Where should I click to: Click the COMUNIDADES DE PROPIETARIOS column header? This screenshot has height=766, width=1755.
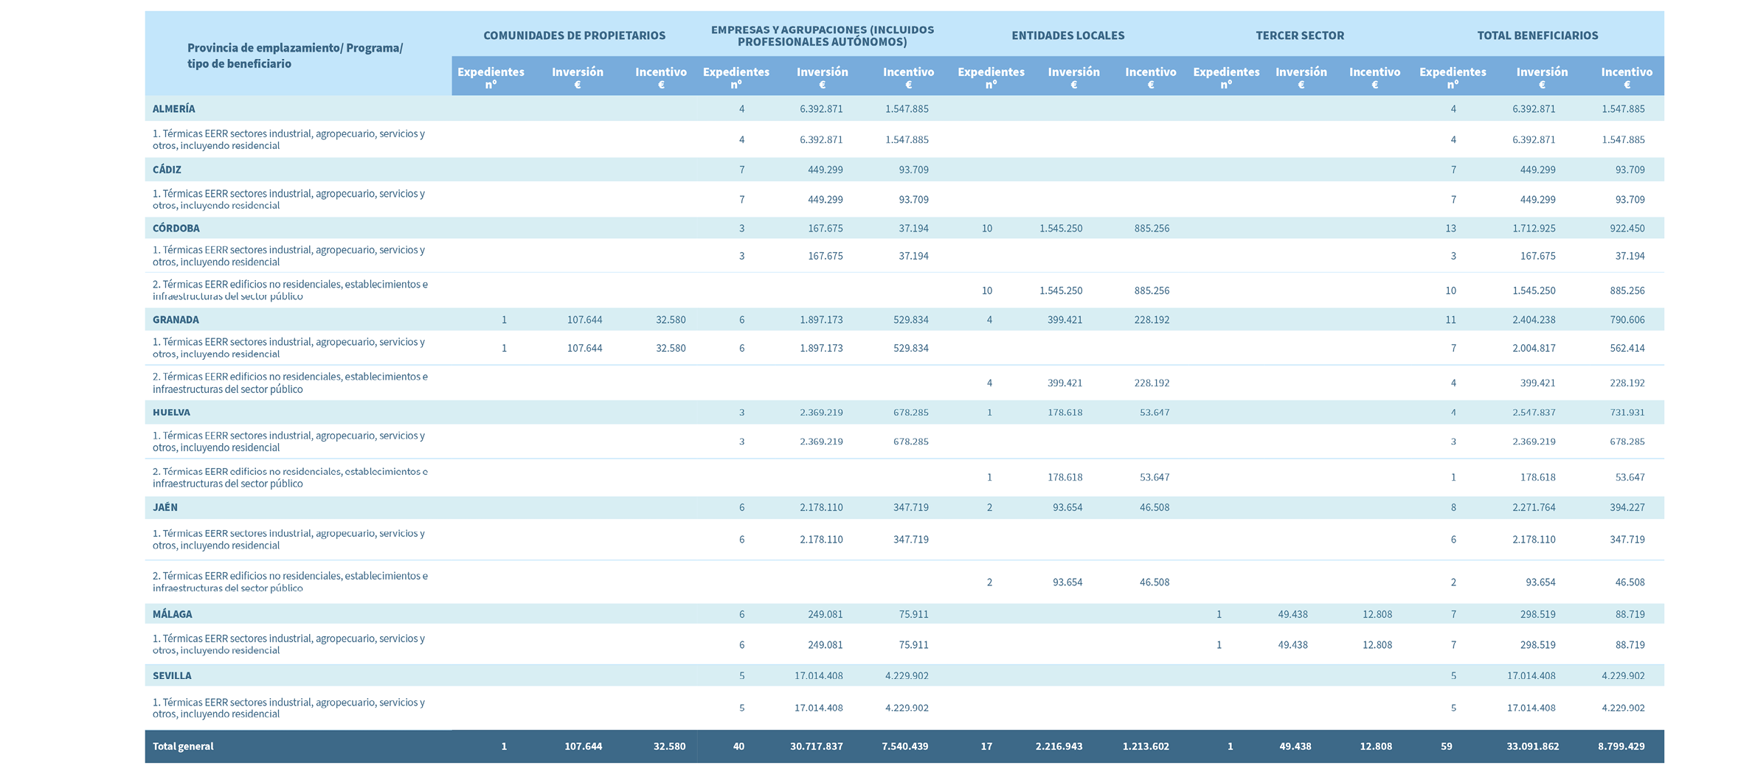tap(574, 35)
